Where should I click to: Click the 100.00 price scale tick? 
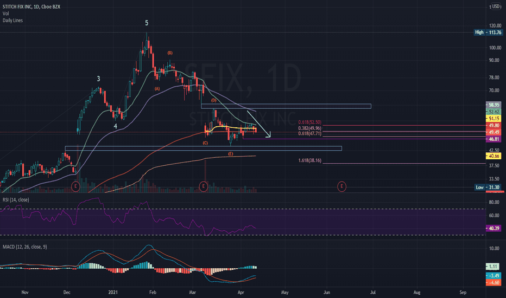pos(495,47)
